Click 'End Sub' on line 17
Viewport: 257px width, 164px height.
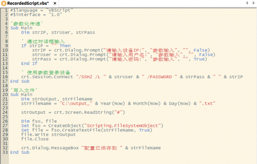[x=20, y=81]
